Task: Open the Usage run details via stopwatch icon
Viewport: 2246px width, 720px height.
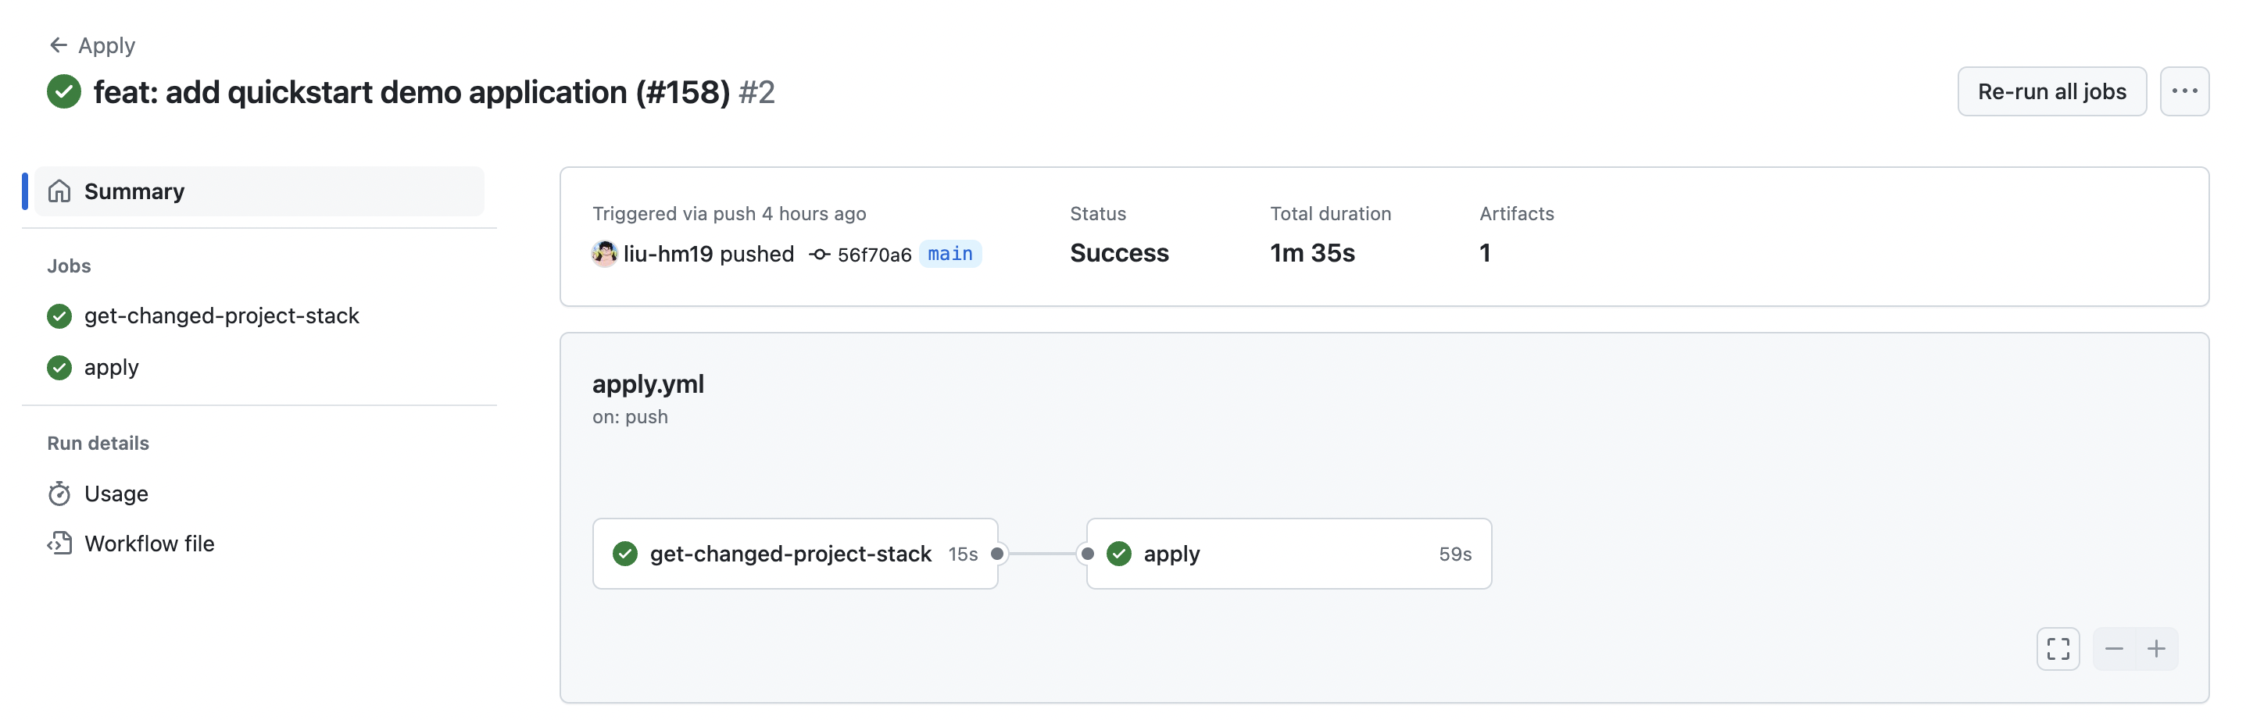Action: (x=59, y=493)
